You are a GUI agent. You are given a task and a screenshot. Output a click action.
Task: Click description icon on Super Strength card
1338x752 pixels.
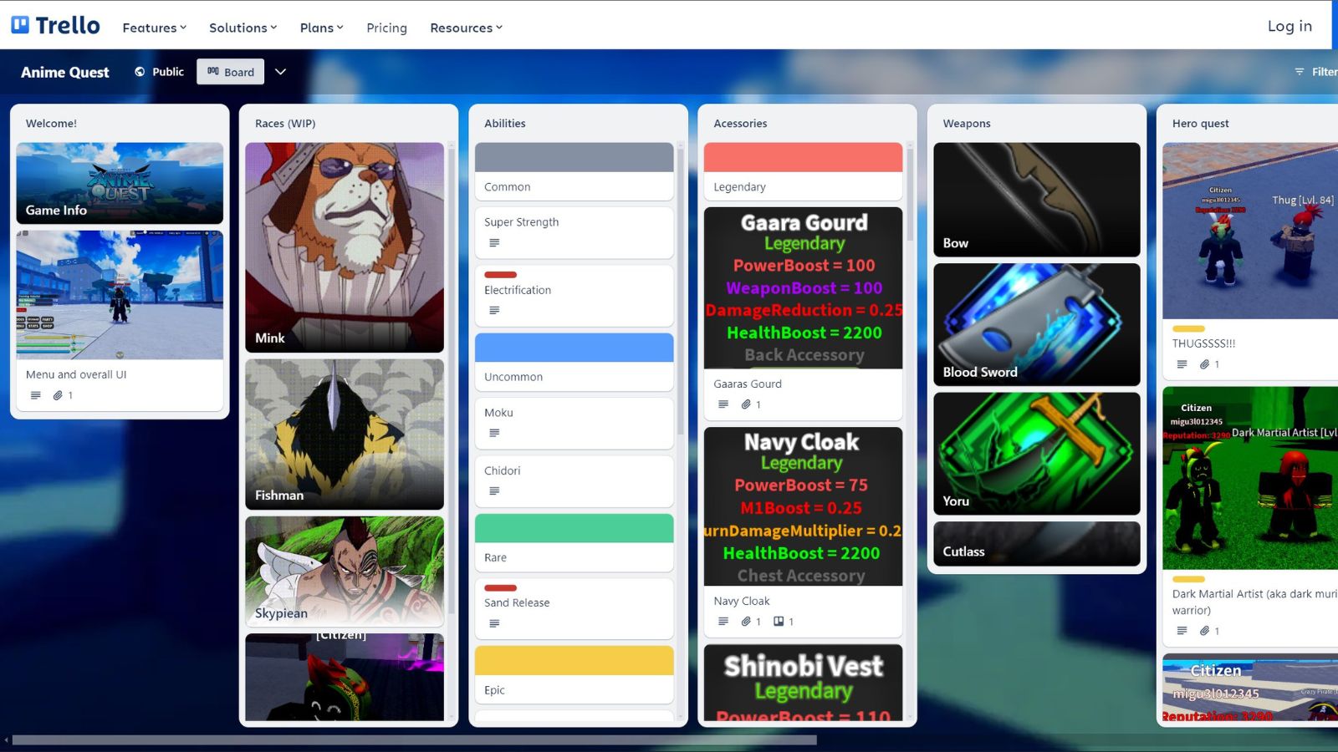[x=494, y=243]
